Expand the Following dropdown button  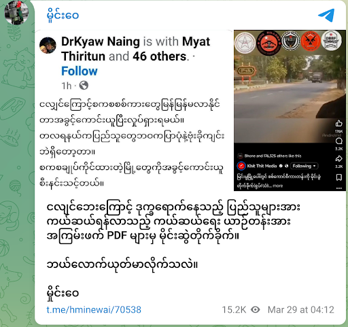click(x=304, y=166)
